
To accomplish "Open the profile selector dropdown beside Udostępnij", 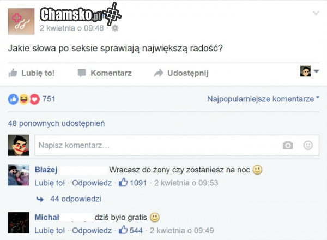I will [x=310, y=71].
